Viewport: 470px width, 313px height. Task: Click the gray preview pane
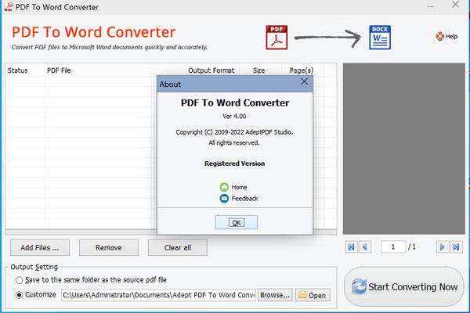click(403, 149)
